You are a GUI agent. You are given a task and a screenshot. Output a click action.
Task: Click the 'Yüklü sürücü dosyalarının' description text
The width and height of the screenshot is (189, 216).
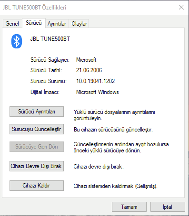tap(114, 115)
